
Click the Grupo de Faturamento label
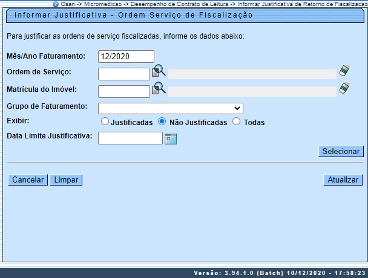[x=47, y=106]
